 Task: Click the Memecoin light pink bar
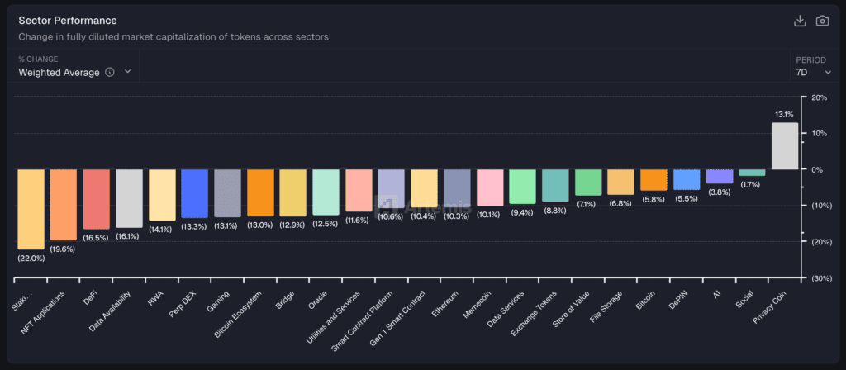[490, 187]
